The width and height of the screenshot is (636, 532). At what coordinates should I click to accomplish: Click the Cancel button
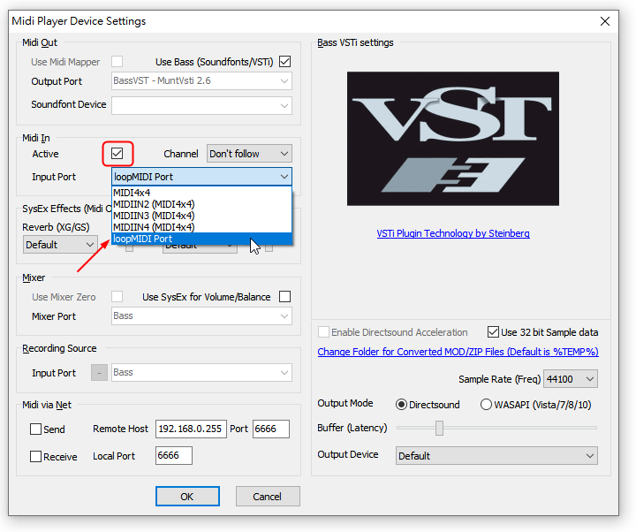pyautogui.click(x=268, y=497)
